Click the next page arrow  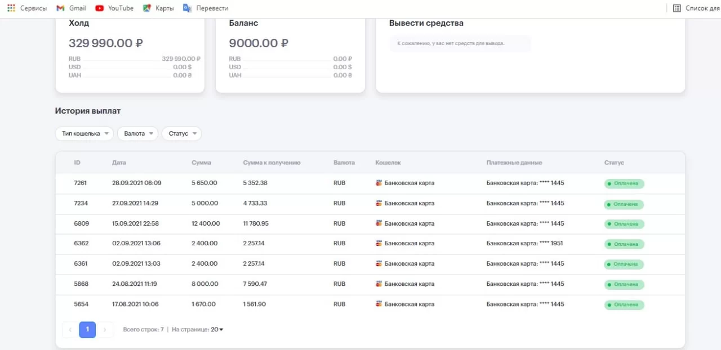(x=105, y=330)
